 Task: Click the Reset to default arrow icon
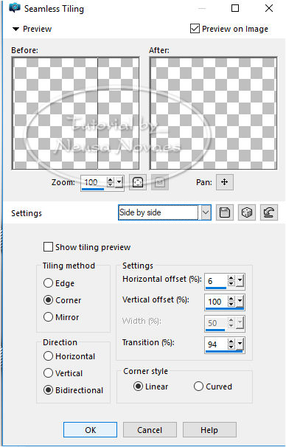pyautogui.click(x=268, y=212)
